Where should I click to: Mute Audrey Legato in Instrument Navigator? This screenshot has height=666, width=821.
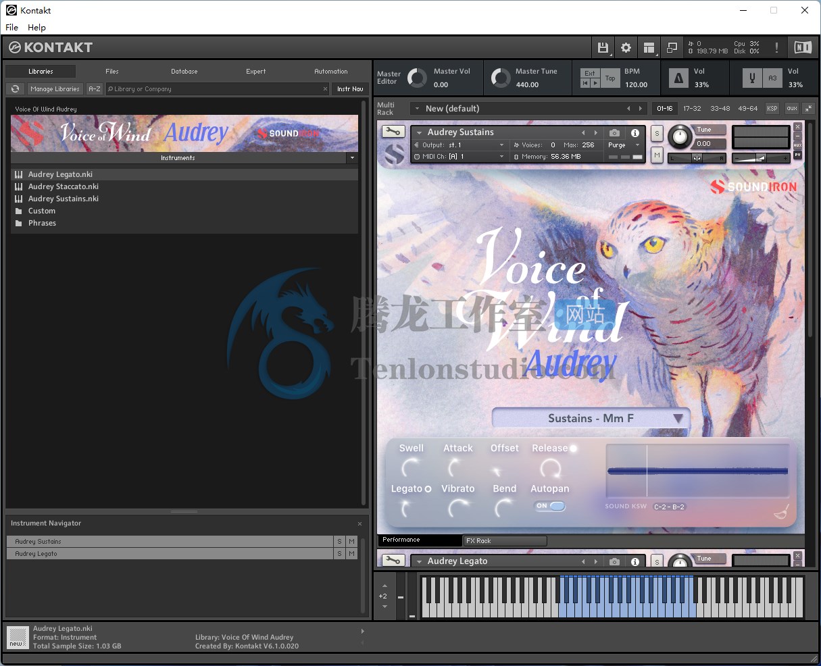[352, 554]
